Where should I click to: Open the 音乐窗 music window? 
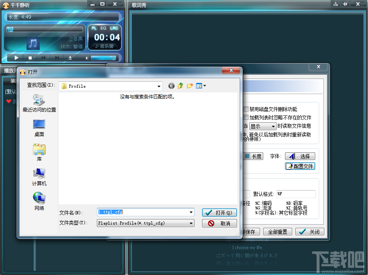104,46
